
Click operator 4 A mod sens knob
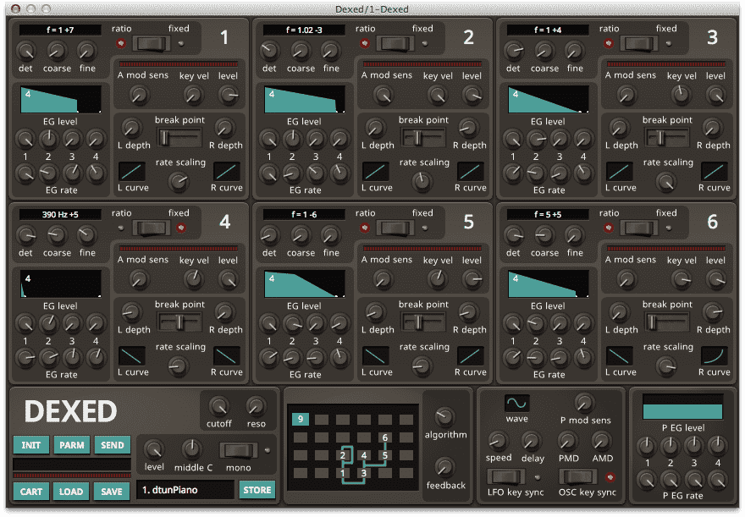139,279
